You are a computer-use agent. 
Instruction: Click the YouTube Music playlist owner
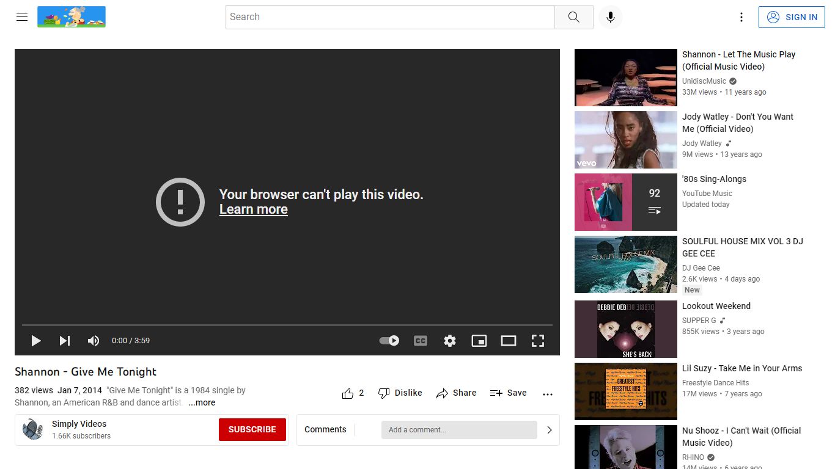[707, 194]
